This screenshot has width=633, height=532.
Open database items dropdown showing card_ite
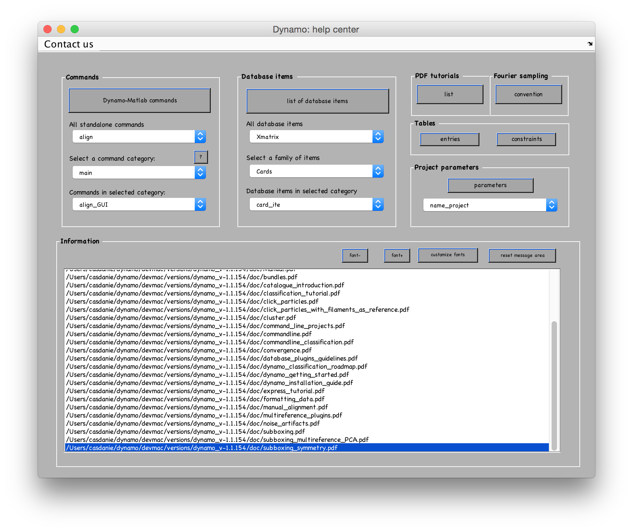316,205
